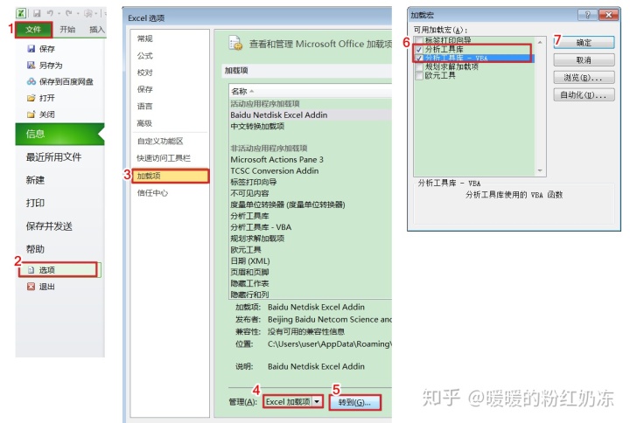Image resolution: width=630 pixels, height=423 pixels.
Task: Click the 浏览(B)... button
Action: (584, 78)
